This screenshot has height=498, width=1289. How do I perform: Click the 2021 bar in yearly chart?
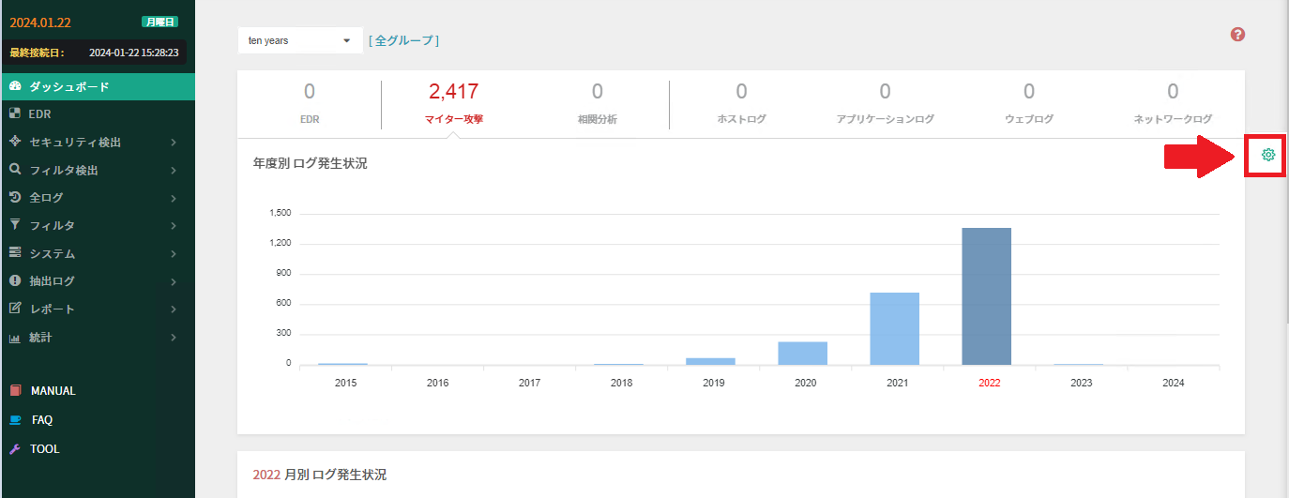894,328
